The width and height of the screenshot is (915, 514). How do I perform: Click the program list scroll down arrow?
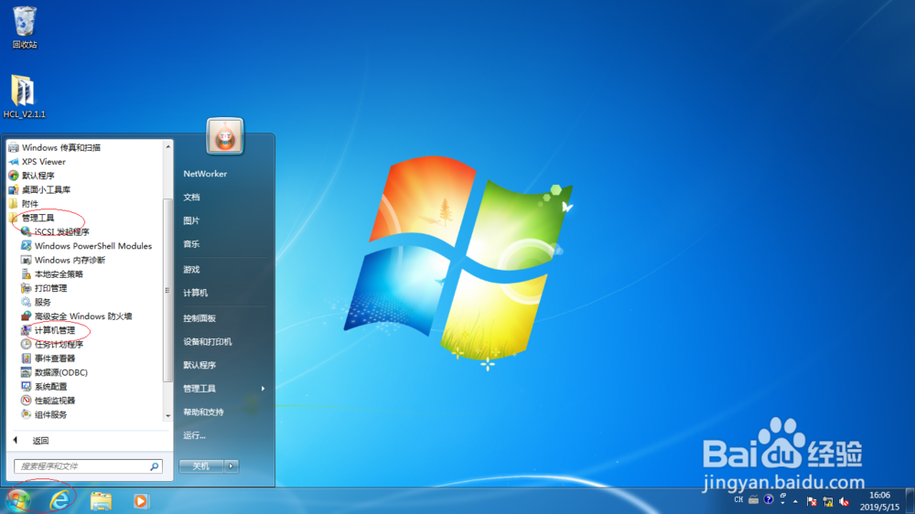[168, 416]
